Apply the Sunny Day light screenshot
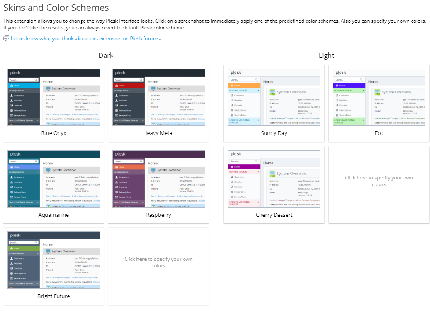The image size is (430, 322). tap(274, 97)
